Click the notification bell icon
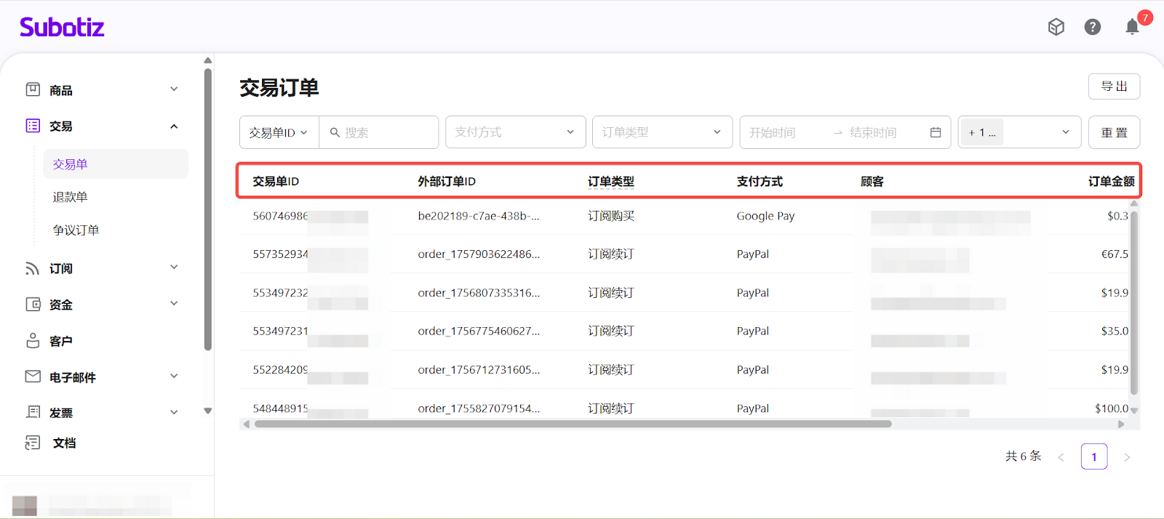 pos(1132,28)
